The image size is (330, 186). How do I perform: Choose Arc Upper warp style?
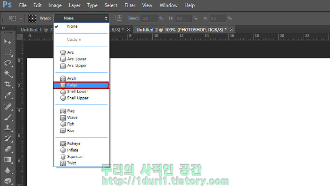[82, 65]
